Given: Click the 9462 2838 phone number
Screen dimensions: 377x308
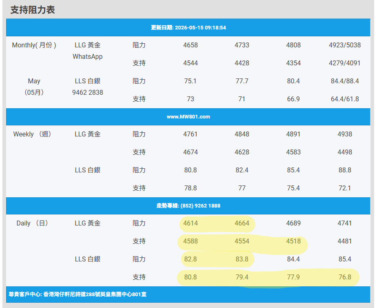Looking at the screenshot, I should coord(87,92).
